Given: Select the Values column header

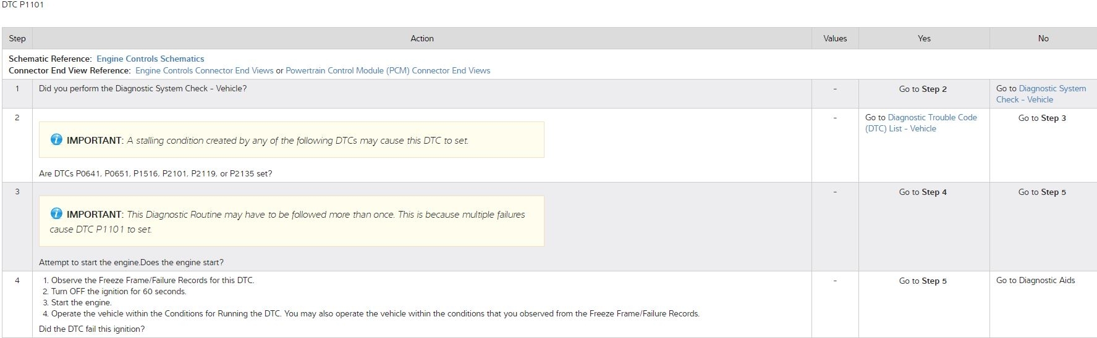Looking at the screenshot, I should tap(834, 38).
